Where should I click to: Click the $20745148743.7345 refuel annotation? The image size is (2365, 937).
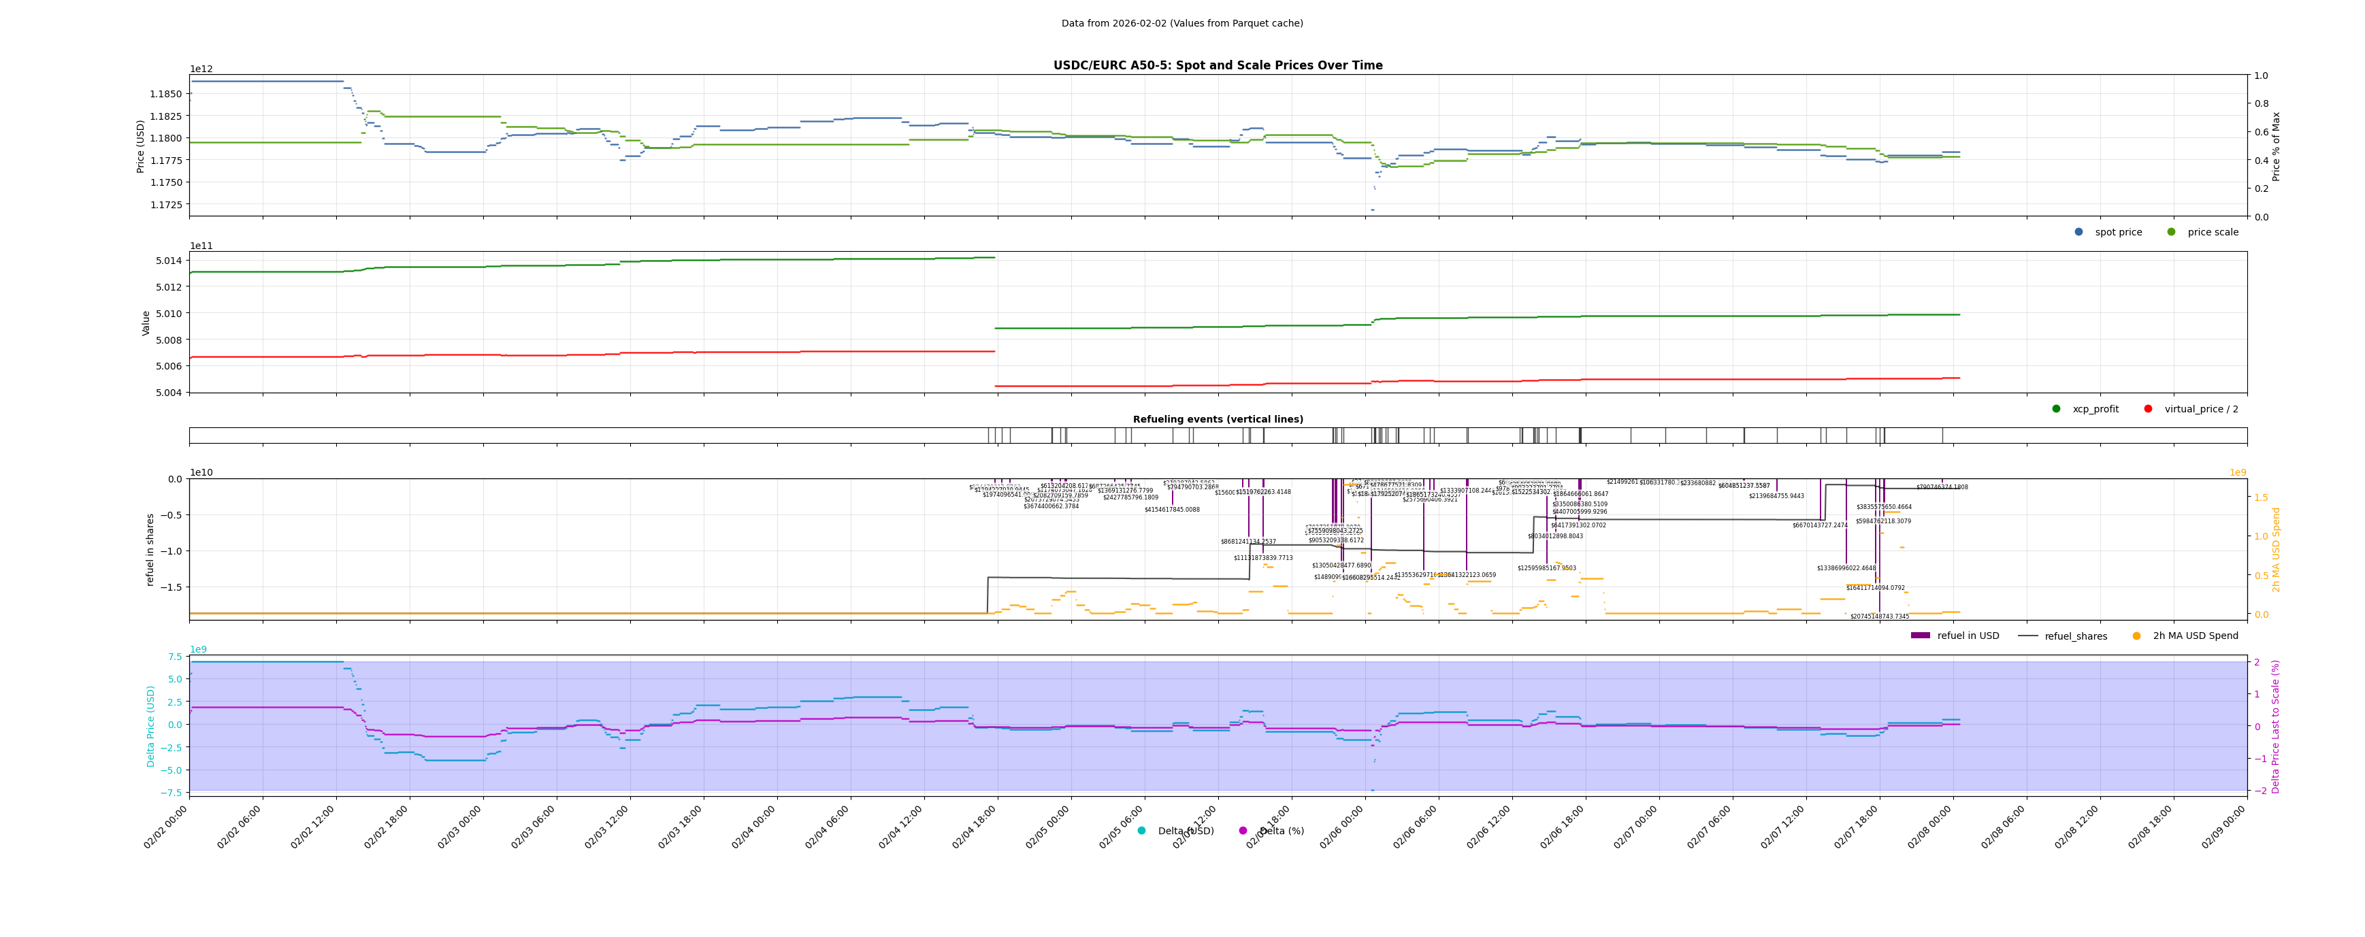coord(1879,617)
